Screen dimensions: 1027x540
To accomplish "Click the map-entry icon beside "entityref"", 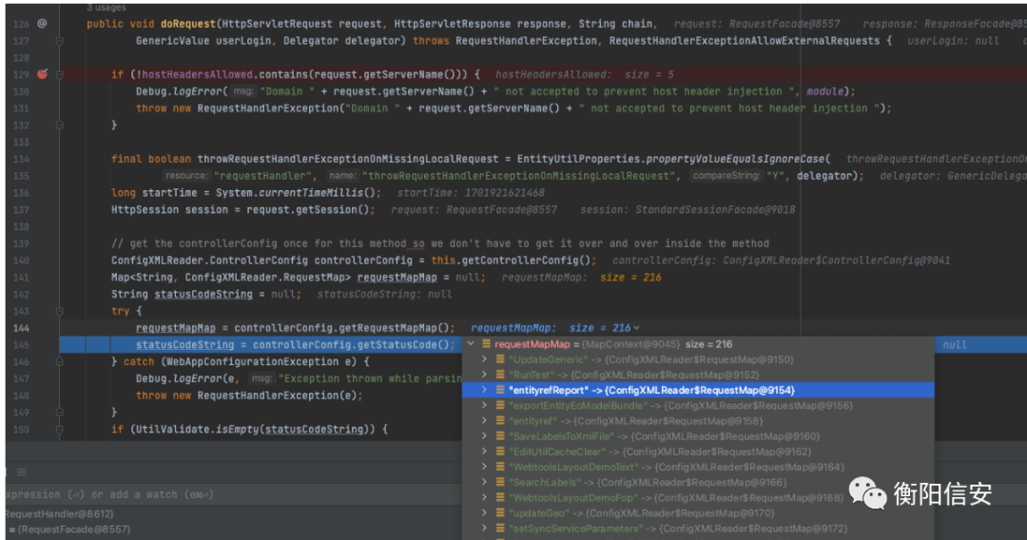I will [500, 421].
